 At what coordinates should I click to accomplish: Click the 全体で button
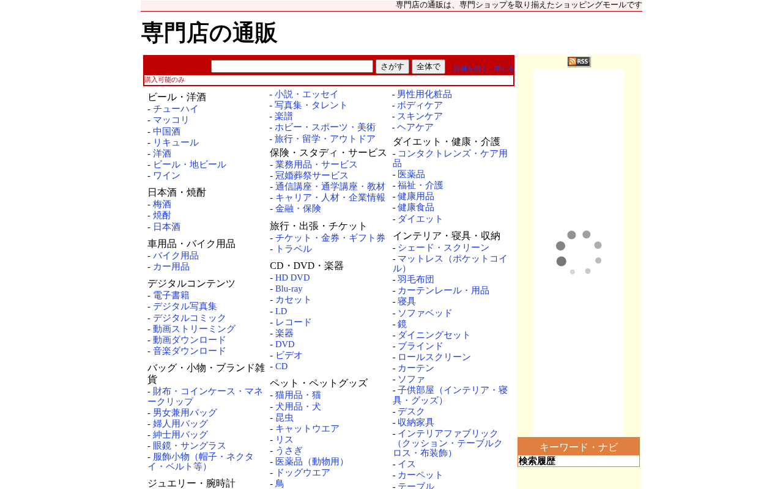tap(428, 67)
